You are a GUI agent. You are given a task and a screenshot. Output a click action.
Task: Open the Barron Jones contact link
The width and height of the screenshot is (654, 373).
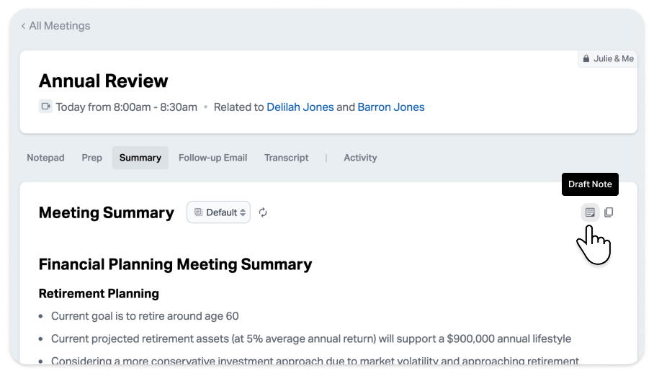click(x=391, y=107)
